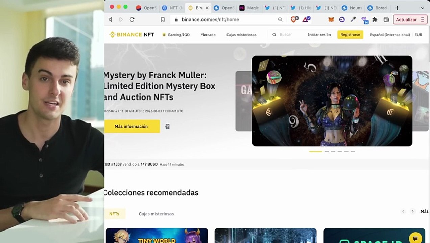The image size is (430, 243).
Task: Click the banner date range text
Action: pos(144,111)
